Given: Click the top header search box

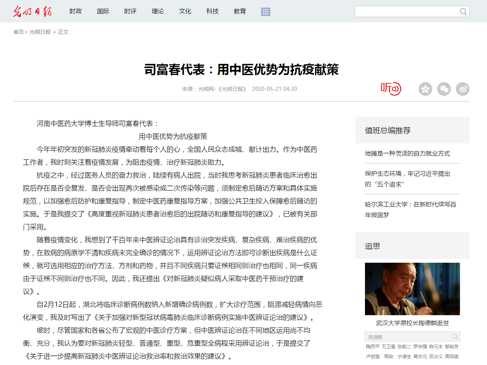Looking at the screenshot, I should point(406,12).
